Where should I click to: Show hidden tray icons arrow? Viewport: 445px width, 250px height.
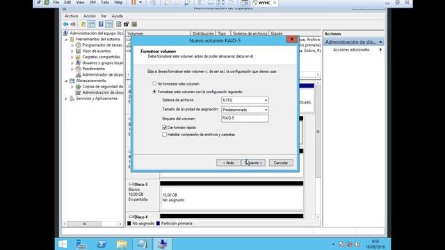click(x=334, y=244)
